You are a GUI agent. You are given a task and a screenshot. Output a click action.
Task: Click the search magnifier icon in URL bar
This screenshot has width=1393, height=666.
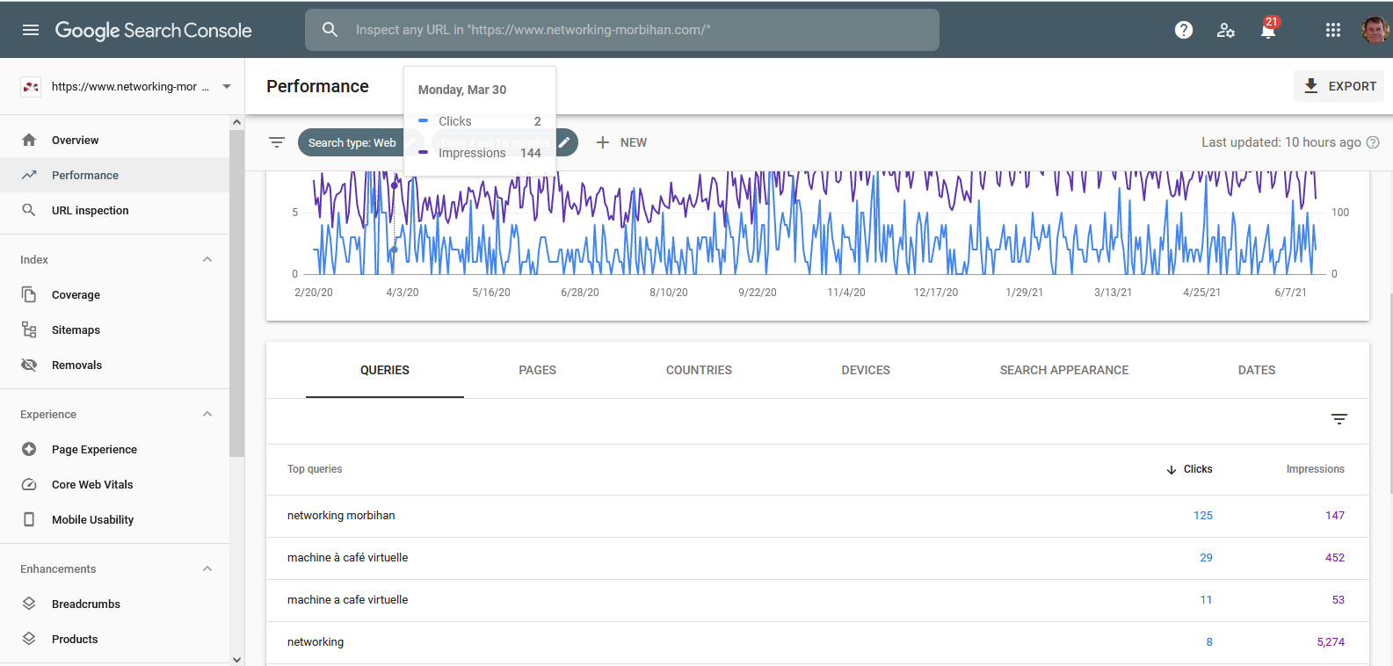(330, 30)
